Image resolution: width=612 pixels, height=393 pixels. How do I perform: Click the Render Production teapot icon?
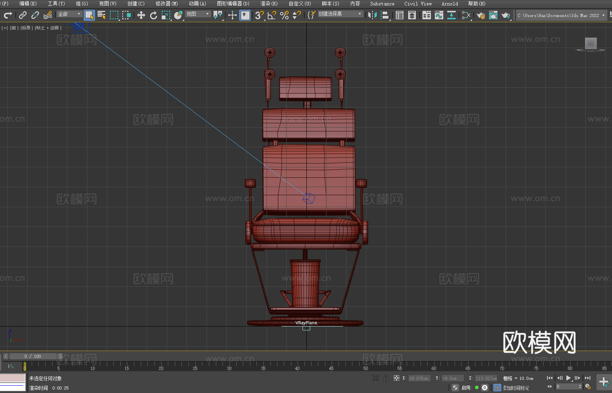(x=506, y=15)
